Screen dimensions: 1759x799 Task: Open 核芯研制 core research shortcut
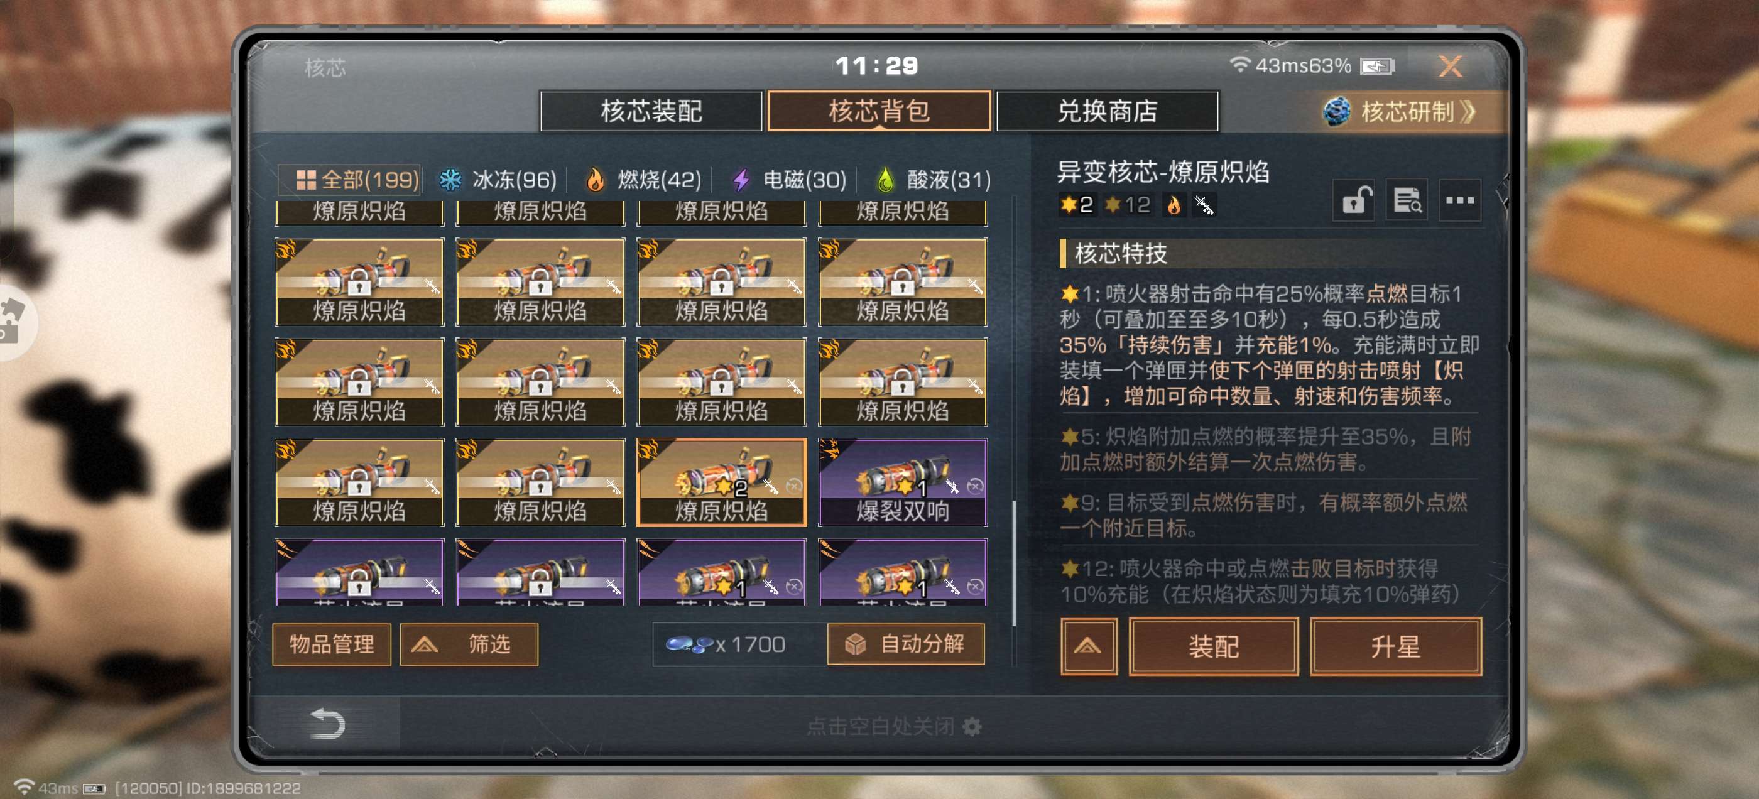click(x=1407, y=111)
